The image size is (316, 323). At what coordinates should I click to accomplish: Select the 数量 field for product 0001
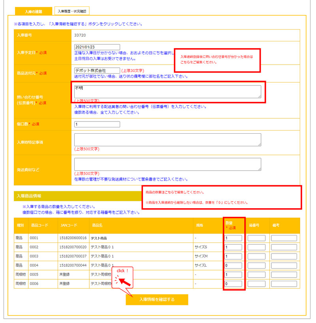[x=233, y=238]
